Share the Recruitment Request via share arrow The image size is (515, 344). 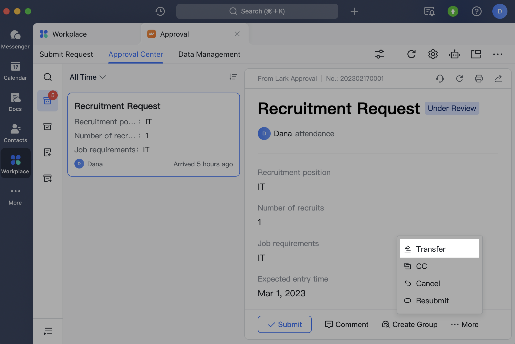(499, 78)
